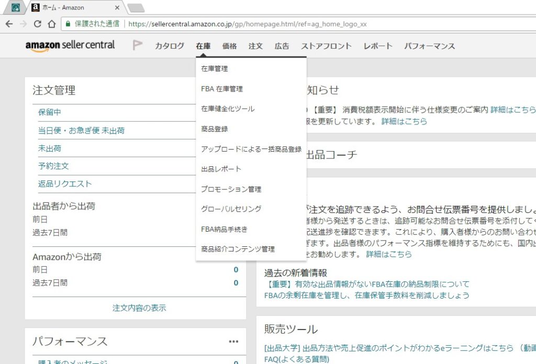Select 商品登録 menu item
The image size is (536, 364).
214,129
